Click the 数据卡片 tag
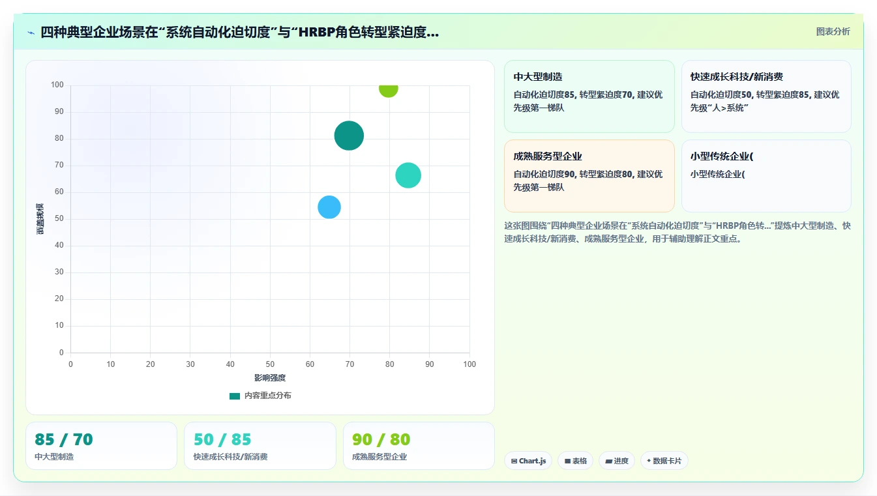 (x=664, y=461)
